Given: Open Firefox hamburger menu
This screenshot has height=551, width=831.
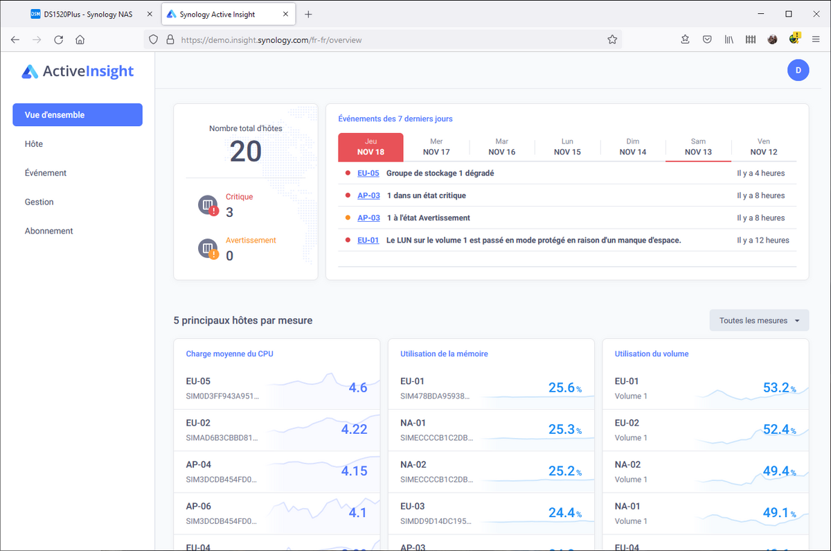Looking at the screenshot, I should click(816, 40).
